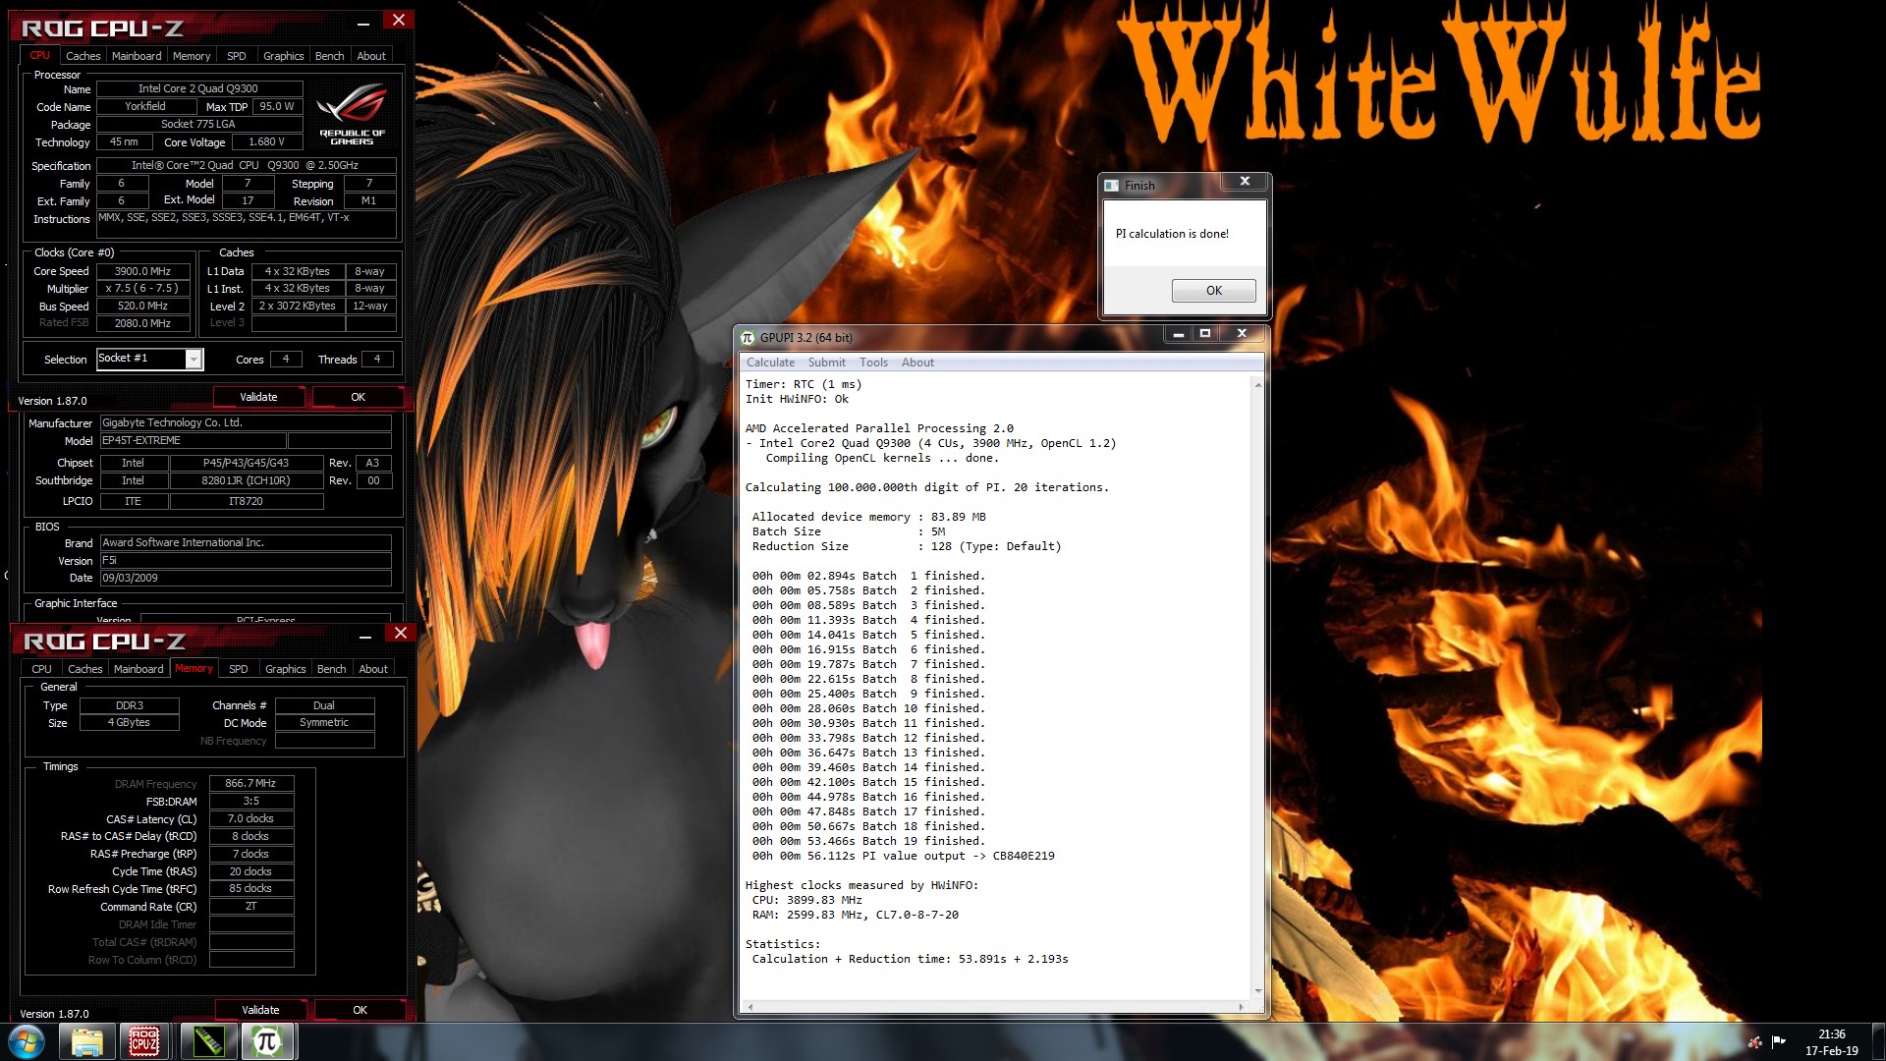Open Bench tab in top CPU-Z window
1886x1061 pixels.
click(329, 56)
